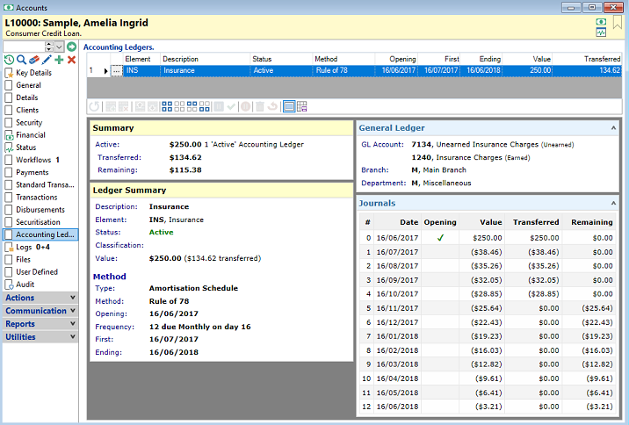Open the Workflows page
The width and height of the screenshot is (629, 425).
coord(33,160)
